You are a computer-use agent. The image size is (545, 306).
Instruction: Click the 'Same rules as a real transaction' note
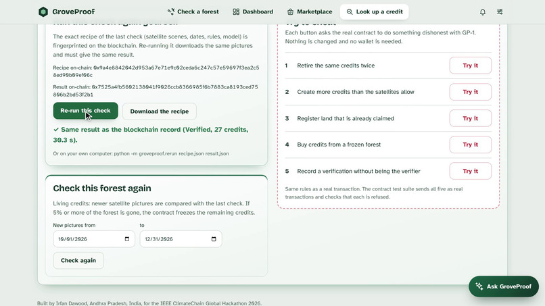pos(374,193)
